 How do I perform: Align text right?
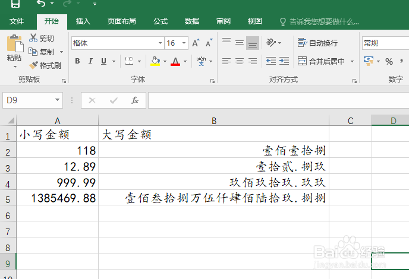click(253, 61)
